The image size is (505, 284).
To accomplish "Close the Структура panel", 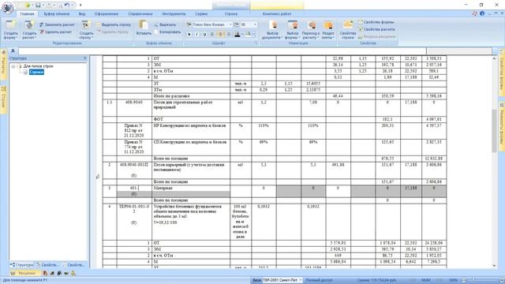I will pyautogui.click(x=85, y=58).
